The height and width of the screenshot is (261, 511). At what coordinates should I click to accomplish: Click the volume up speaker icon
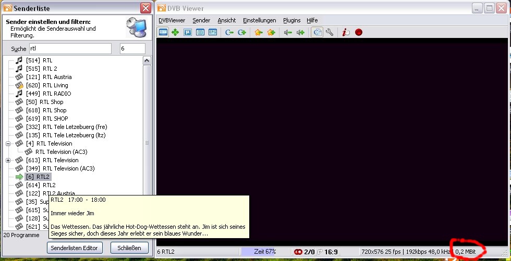300,32
